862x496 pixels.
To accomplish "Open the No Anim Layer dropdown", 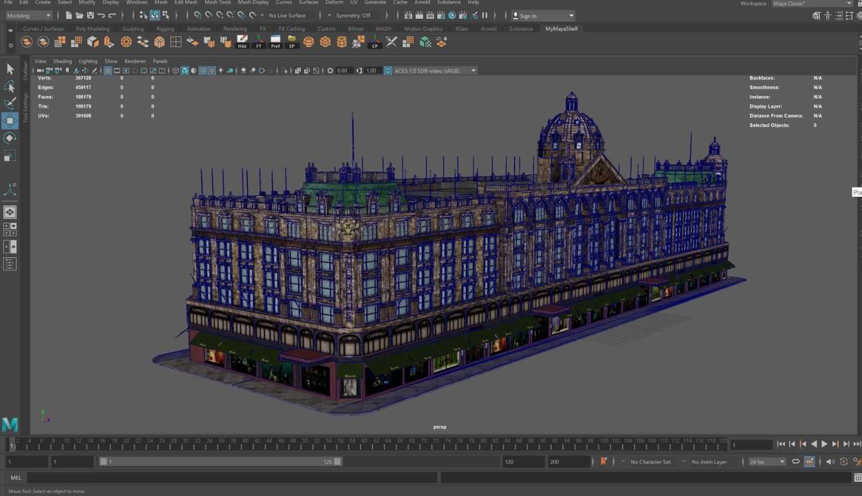I will (709, 462).
